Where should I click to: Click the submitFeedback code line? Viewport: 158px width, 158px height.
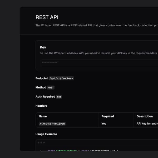pos(79,151)
